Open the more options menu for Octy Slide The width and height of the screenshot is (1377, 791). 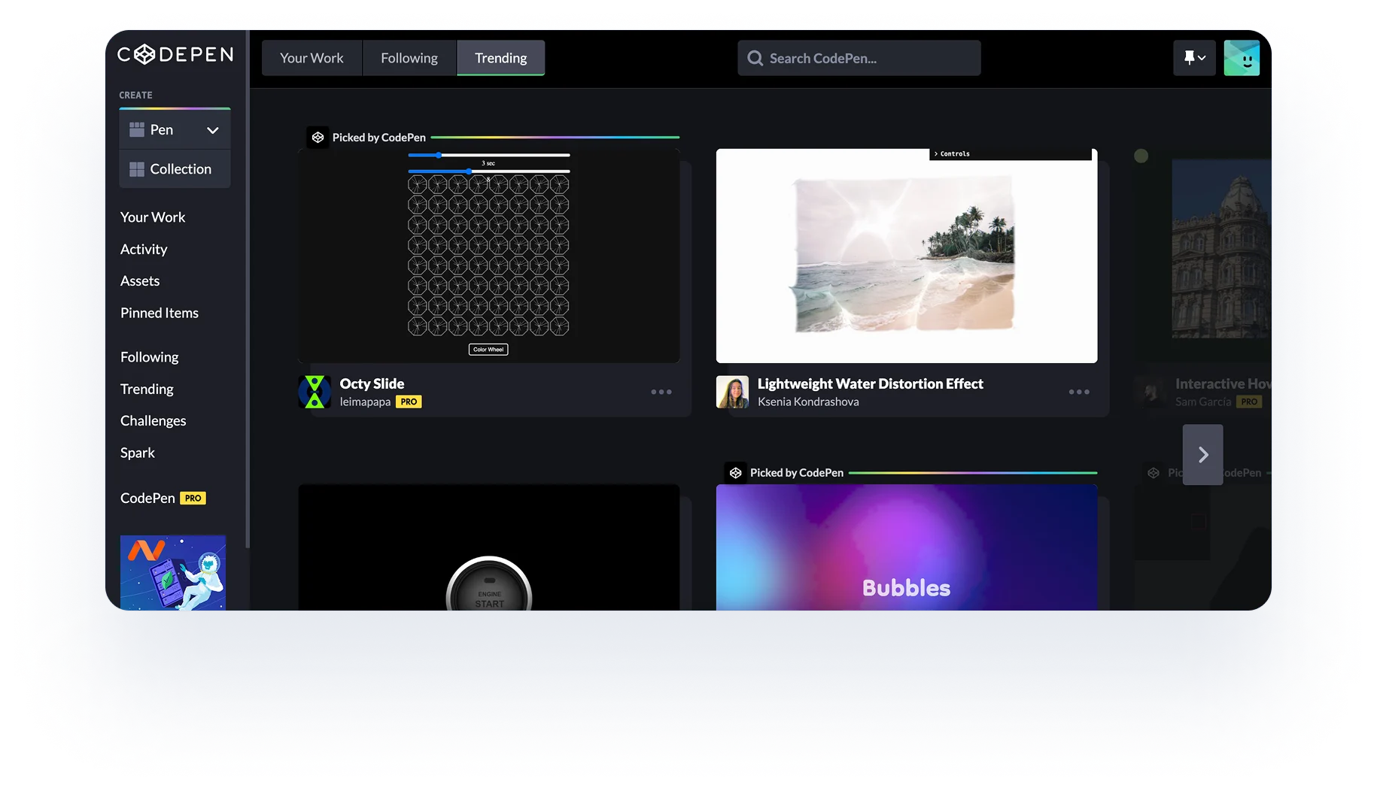[x=661, y=392]
